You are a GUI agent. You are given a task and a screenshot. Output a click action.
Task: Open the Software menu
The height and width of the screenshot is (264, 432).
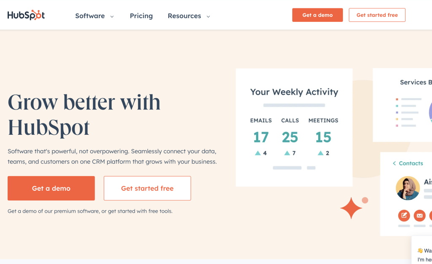point(90,16)
